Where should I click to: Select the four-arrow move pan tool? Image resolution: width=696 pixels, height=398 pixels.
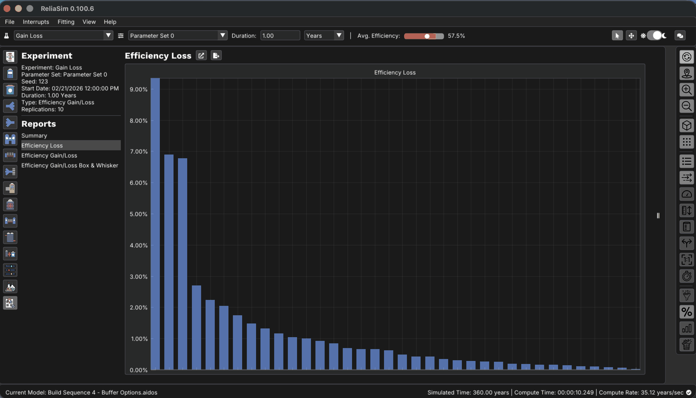coord(631,36)
